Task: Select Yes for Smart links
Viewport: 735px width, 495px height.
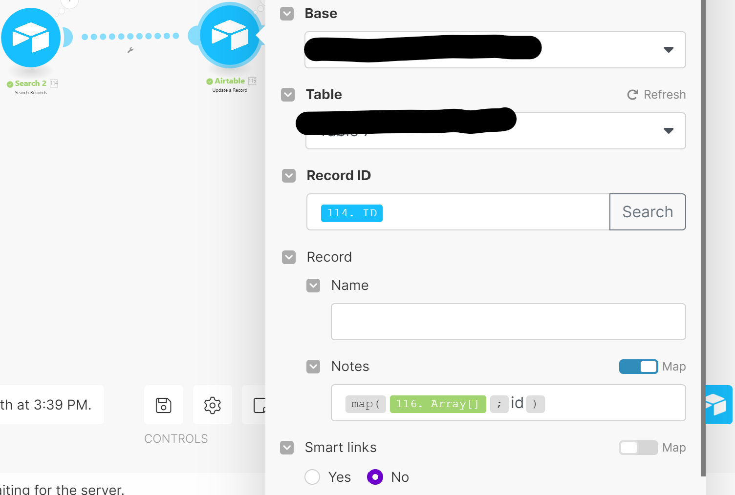Action: [312, 477]
